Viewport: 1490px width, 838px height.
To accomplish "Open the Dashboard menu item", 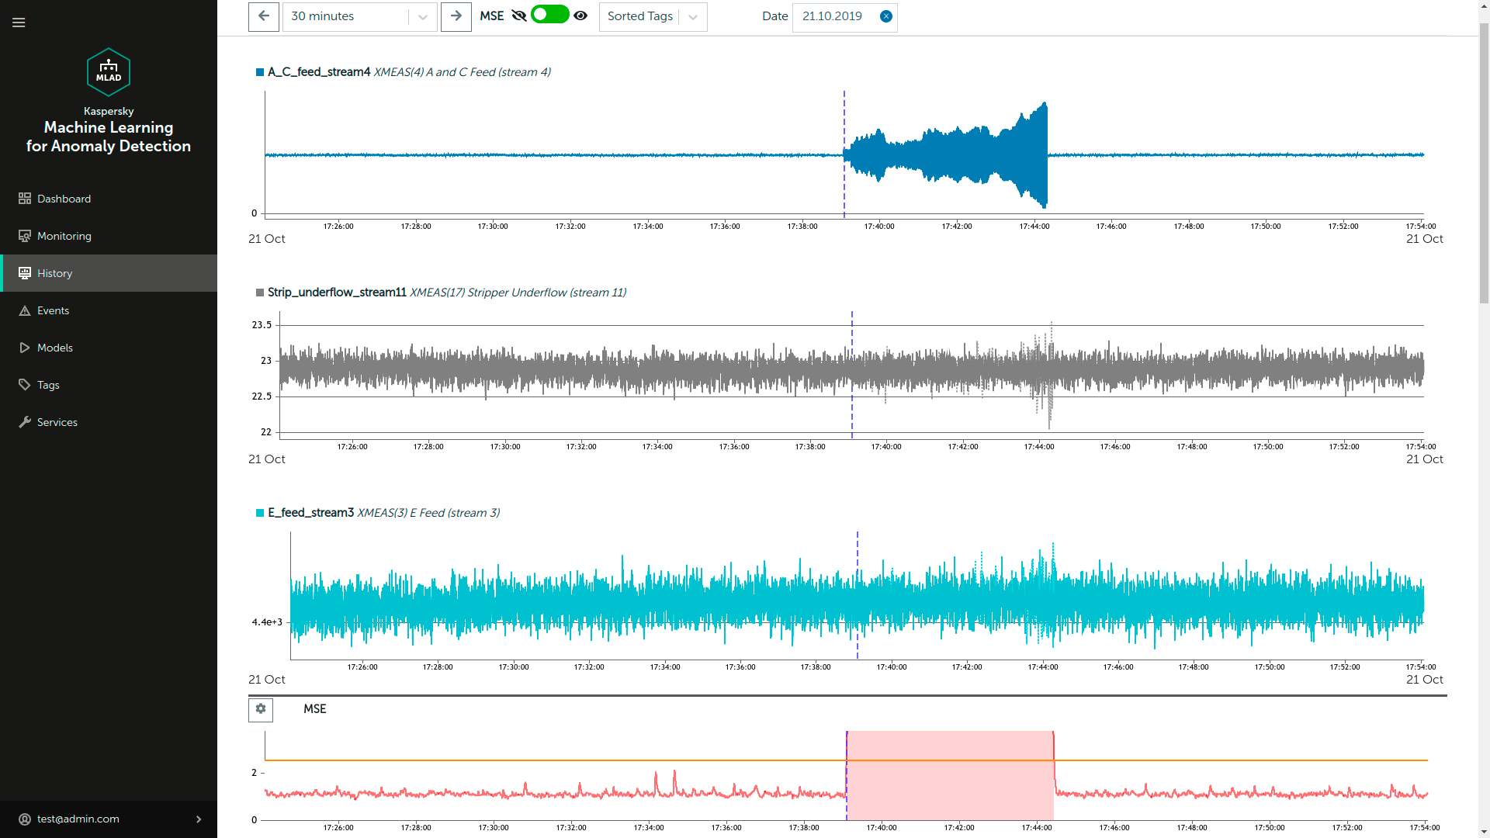I will click(64, 199).
